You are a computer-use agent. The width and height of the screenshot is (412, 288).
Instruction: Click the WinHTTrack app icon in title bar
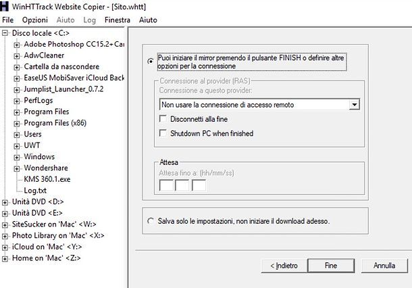click(x=4, y=6)
